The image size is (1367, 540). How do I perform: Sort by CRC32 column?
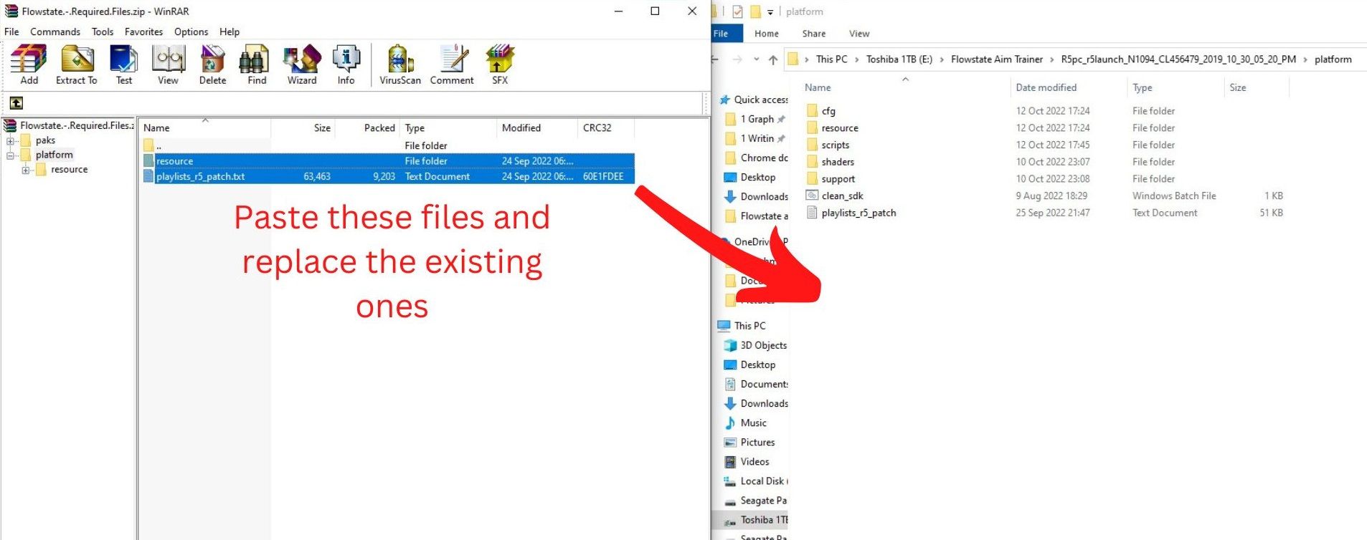[606, 127]
